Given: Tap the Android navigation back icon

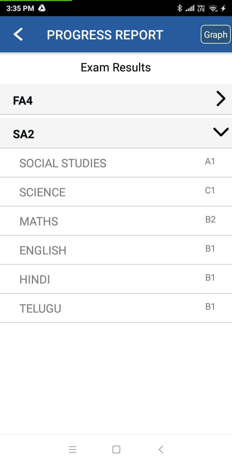Looking at the screenshot, I should point(161,449).
